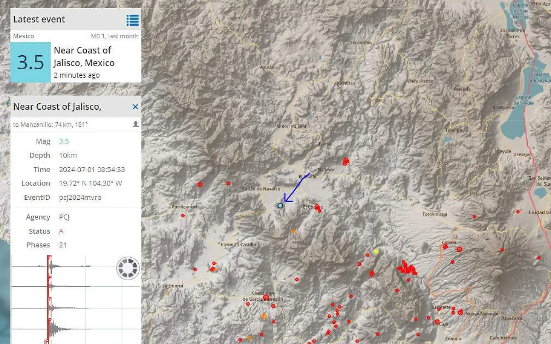Screen dimensions: 551x344
Task: Click the red Status A value
Action: click(x=61, y=231)
